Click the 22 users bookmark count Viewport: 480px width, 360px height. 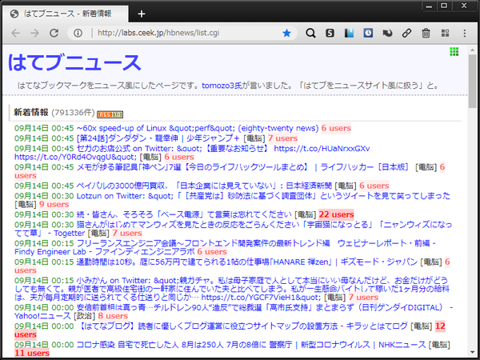[336, 214]
